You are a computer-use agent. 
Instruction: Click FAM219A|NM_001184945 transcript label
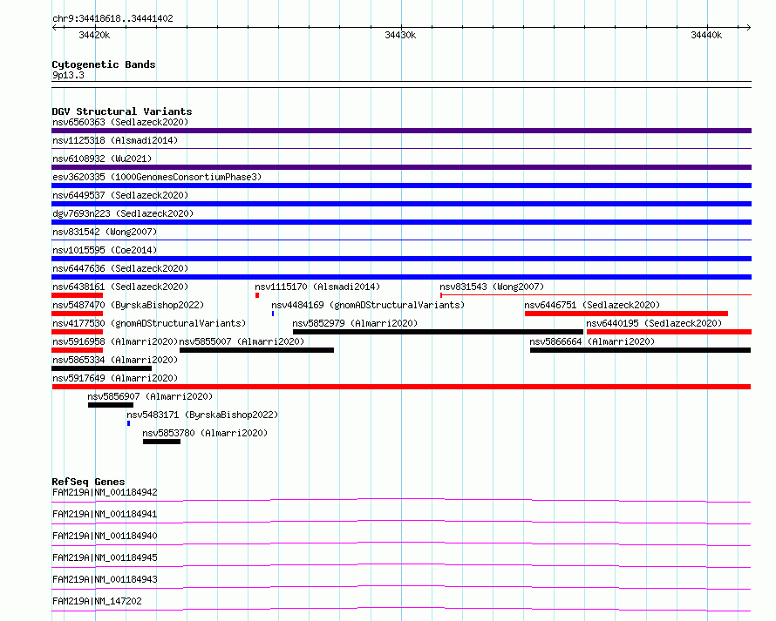click(105, 557)
